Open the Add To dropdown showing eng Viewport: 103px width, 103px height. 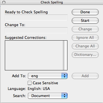tap(48, 76)
